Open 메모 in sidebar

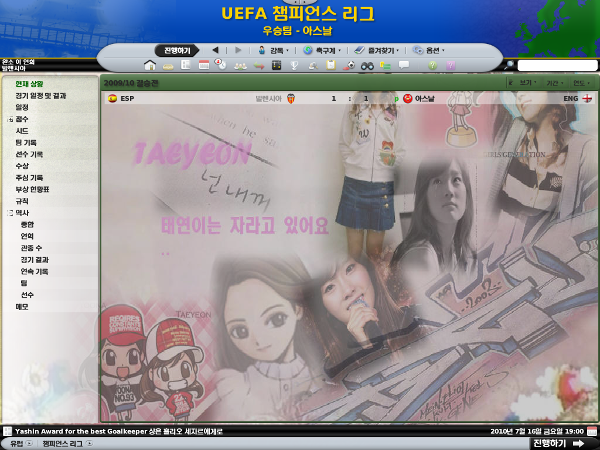coord(22,306)
